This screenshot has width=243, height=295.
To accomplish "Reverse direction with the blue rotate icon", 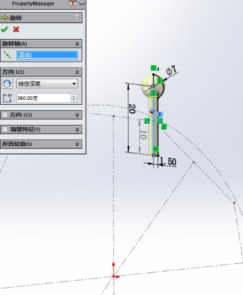I will click(7, 84).
